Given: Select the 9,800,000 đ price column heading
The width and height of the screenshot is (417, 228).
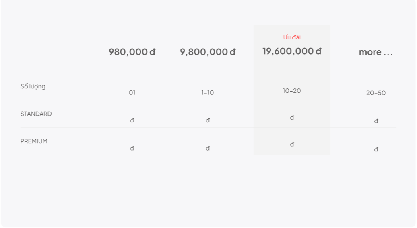Looking at the screenshot, I should click(208, 52).
